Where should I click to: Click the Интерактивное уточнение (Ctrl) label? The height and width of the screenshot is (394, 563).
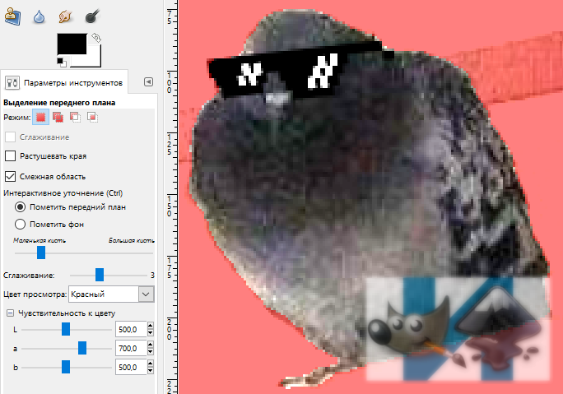pos(63,193)
